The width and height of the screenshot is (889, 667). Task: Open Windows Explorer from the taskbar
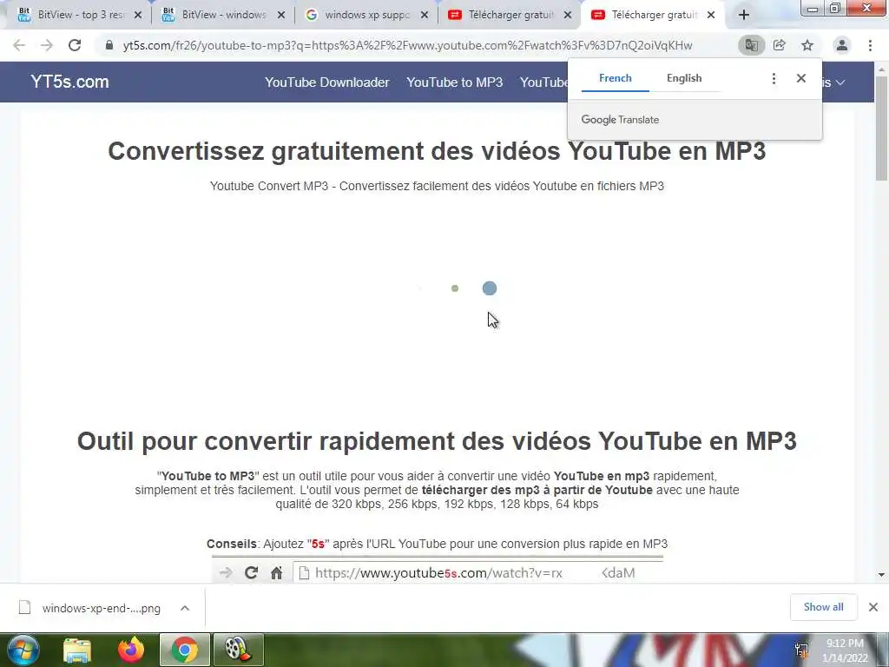pyautogui.click(x=77, y=650)
